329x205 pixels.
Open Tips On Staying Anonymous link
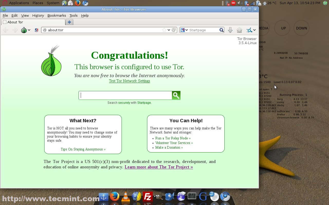tap(83, 149)
